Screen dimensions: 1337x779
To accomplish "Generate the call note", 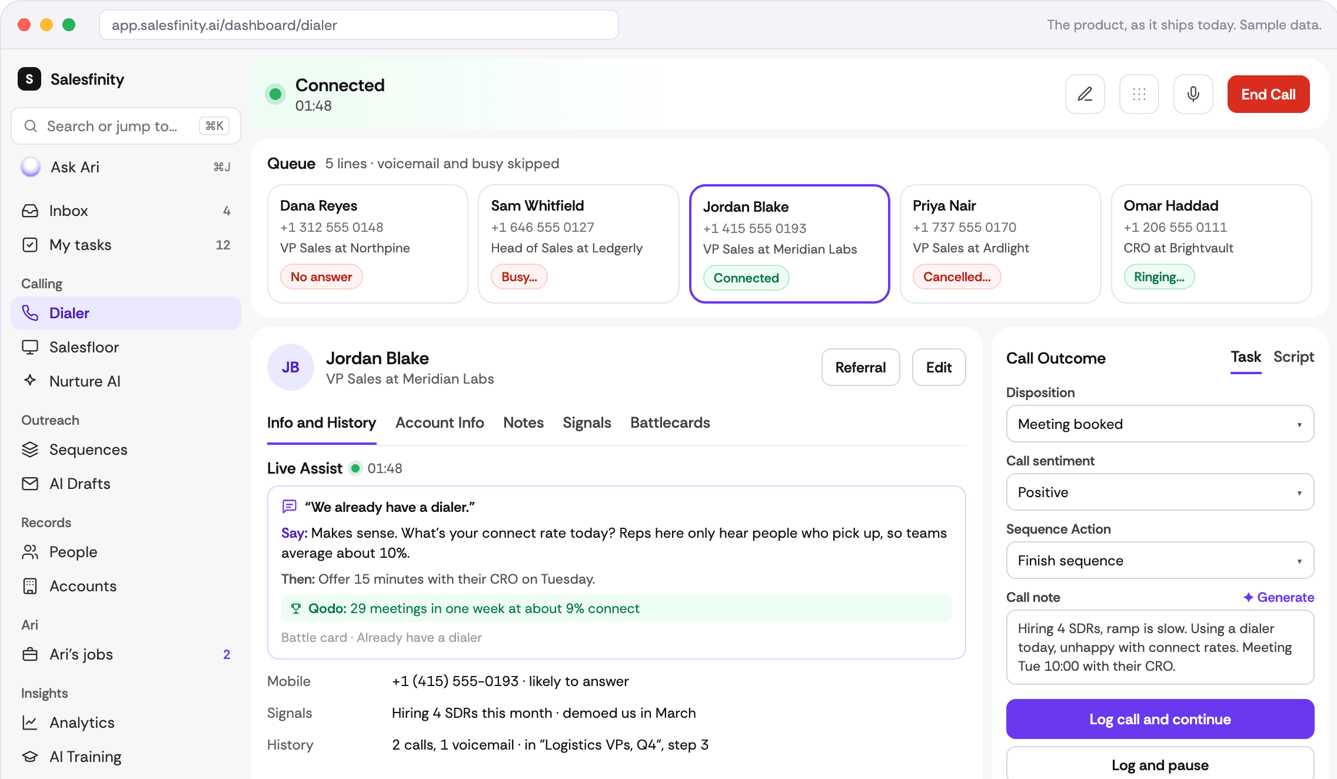I will (x=1278, y=597).
